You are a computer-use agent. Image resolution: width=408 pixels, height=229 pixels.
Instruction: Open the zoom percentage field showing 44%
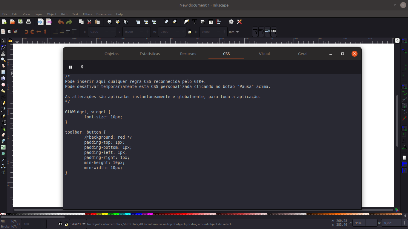point(359,223)
